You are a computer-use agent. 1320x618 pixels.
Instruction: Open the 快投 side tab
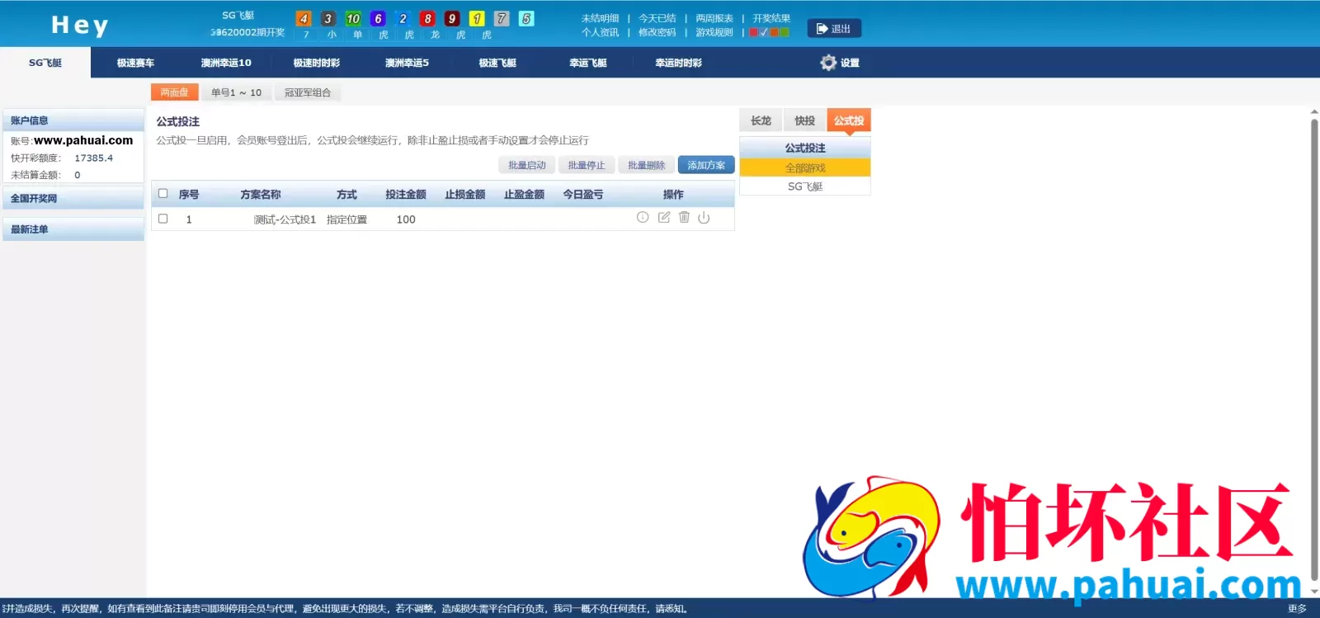pos(804,120)
